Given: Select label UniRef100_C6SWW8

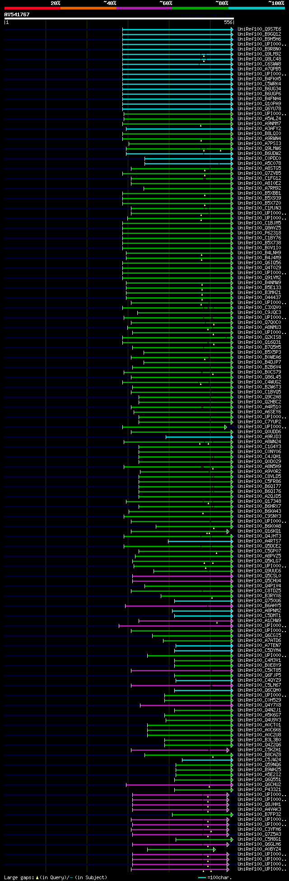Looking at the screenshot, I should [259, 64].
